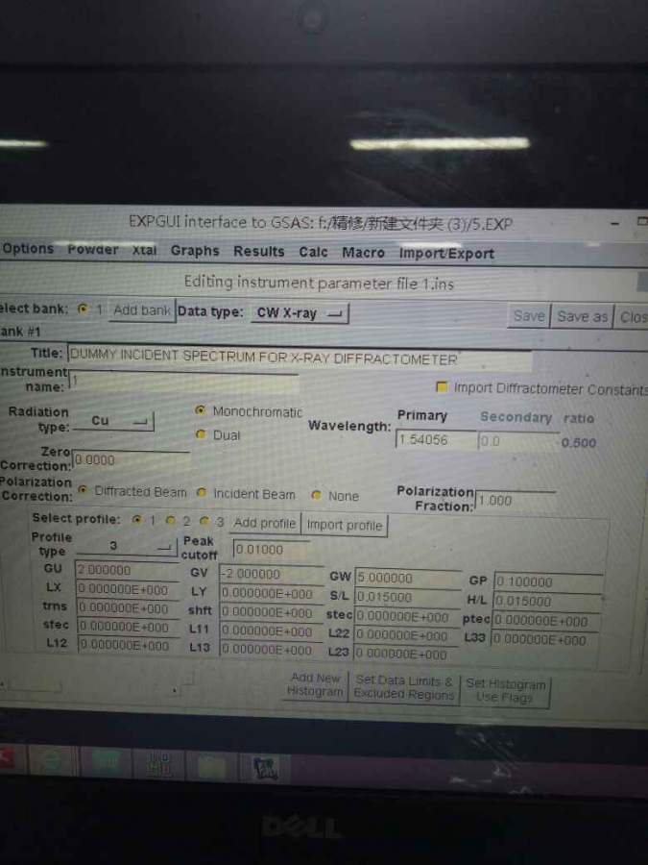Open the Radiation type Cu dropdown
The image size is (648, 865).
(113, 420)
